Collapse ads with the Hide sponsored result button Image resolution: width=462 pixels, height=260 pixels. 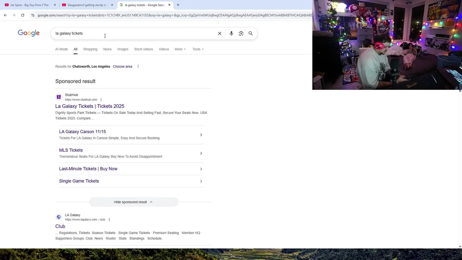[134, 202]
